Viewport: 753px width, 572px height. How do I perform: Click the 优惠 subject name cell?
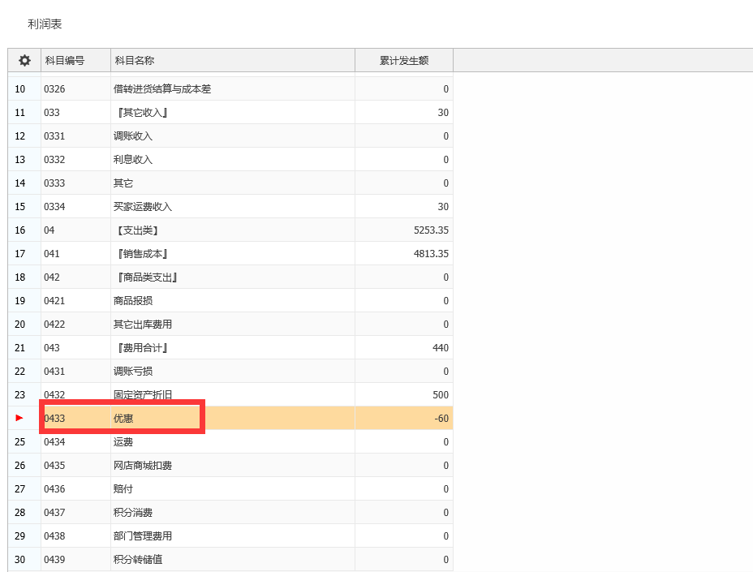coord(233,419)
